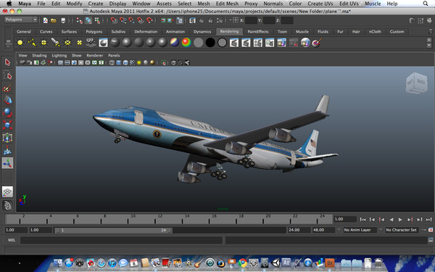
Task: Assign the multicolor ramp shader ball
Action: tap(175, 43)
